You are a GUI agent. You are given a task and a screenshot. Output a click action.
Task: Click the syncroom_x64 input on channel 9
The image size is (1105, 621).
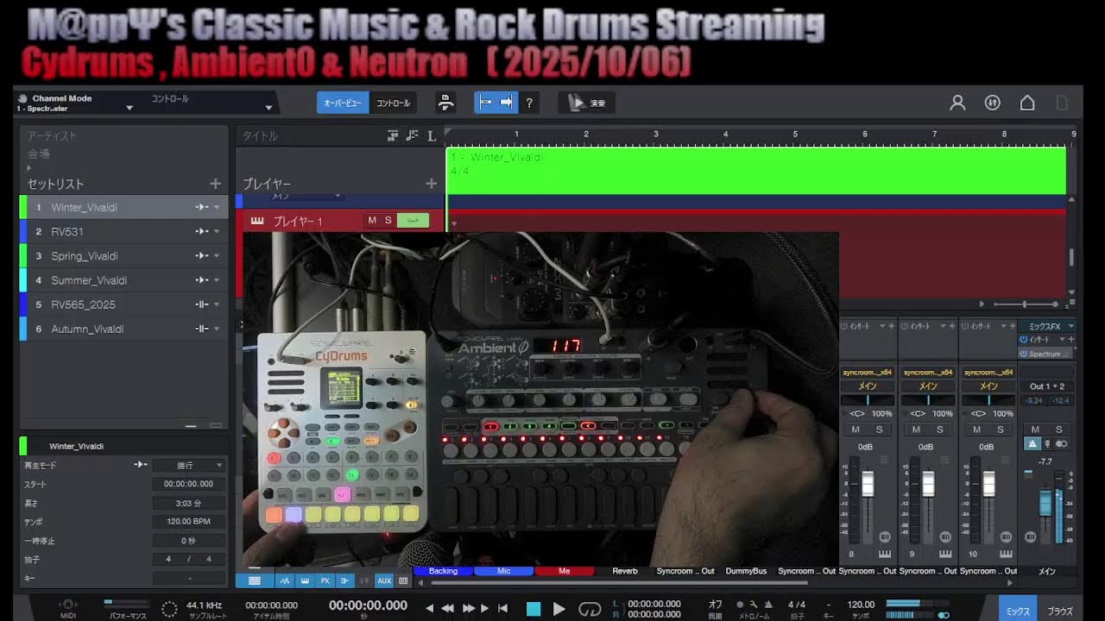pos(928,372)
